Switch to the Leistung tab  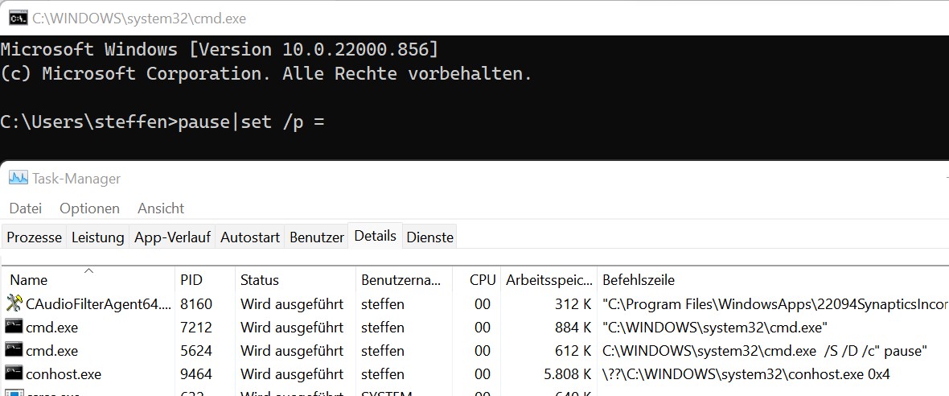tap(98, 237)
